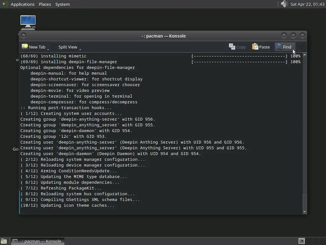Click the show desktop icon in bottom panel
326x245 pixels.
[4, 241]
